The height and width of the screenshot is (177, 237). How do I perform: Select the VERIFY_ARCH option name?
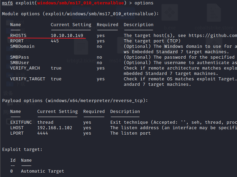click(25, 68)
